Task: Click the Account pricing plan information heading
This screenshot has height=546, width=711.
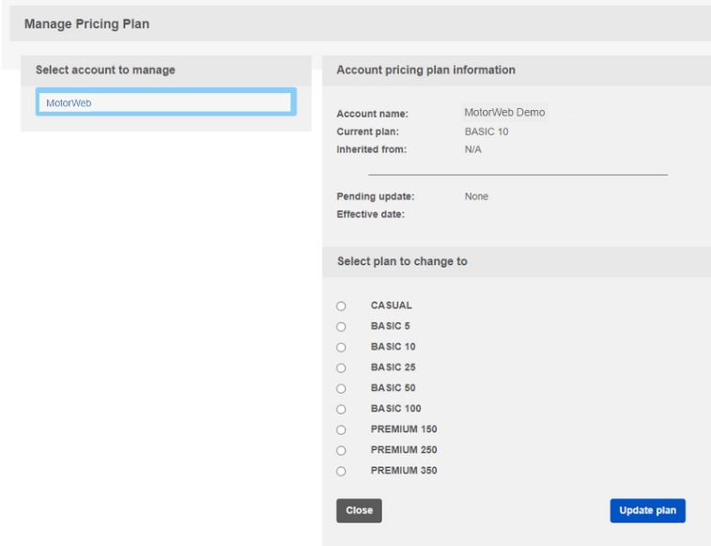Action: [425, 70]
